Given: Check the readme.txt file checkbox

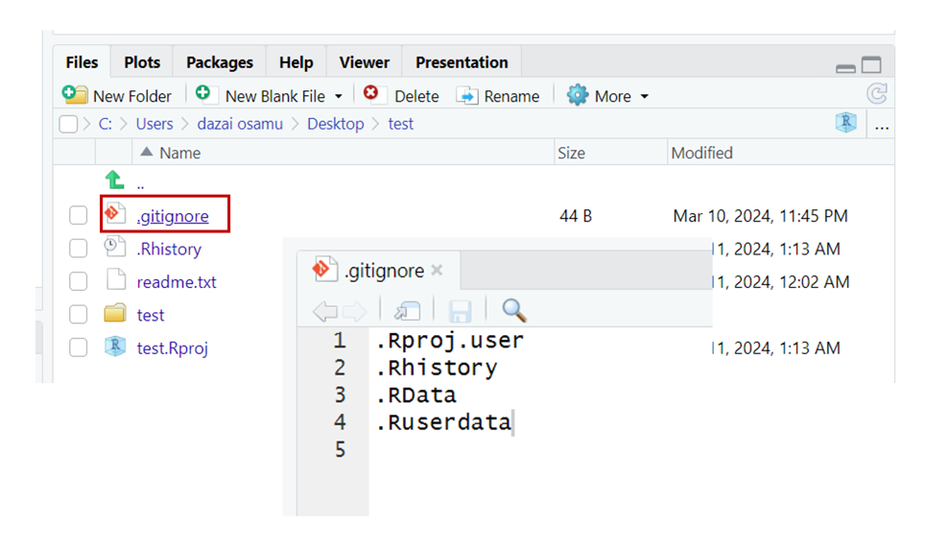Looking at the screenshot, I should click(x=78, y=282).
